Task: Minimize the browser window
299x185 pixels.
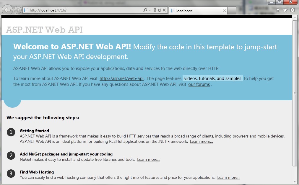Action: coord(271,2)
